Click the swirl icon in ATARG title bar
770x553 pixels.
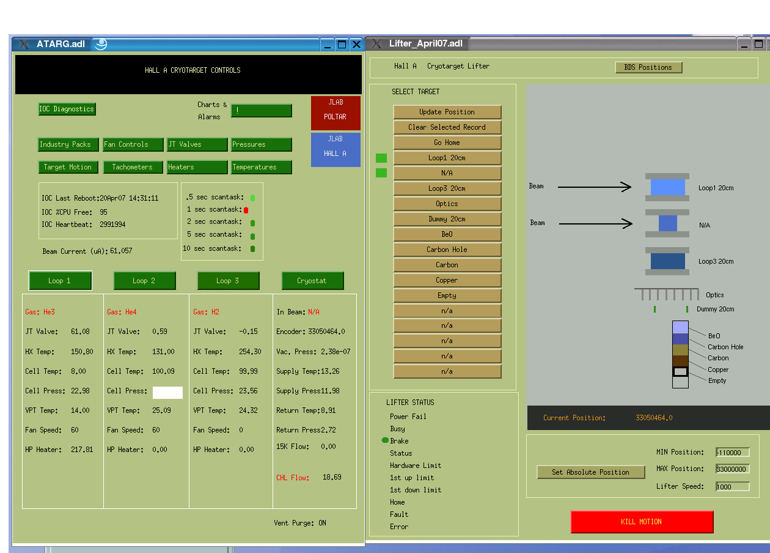click(101, 44)
